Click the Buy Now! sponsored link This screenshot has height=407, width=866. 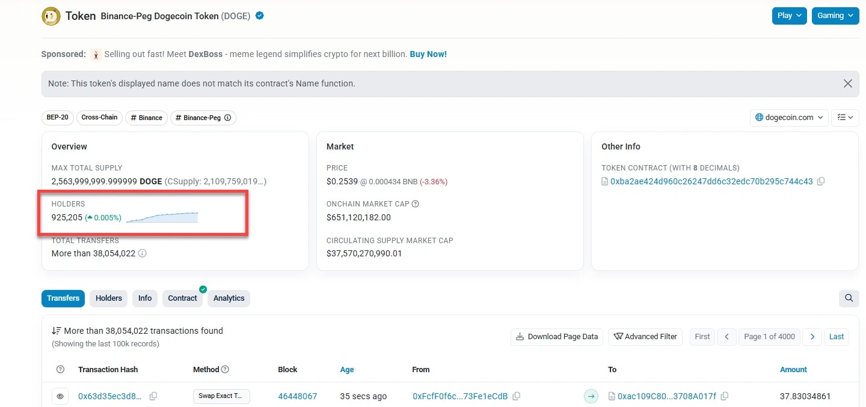click(x=428, y=54)
